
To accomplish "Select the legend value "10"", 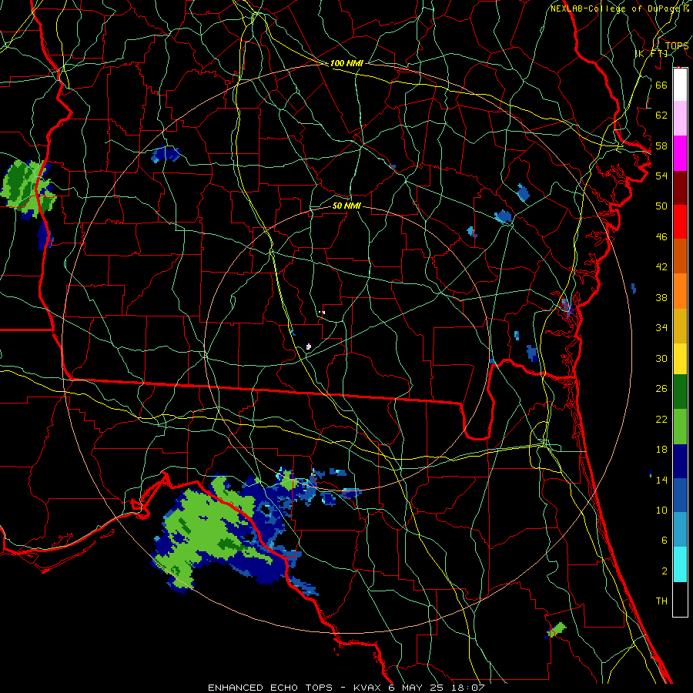I will point(661,511).
